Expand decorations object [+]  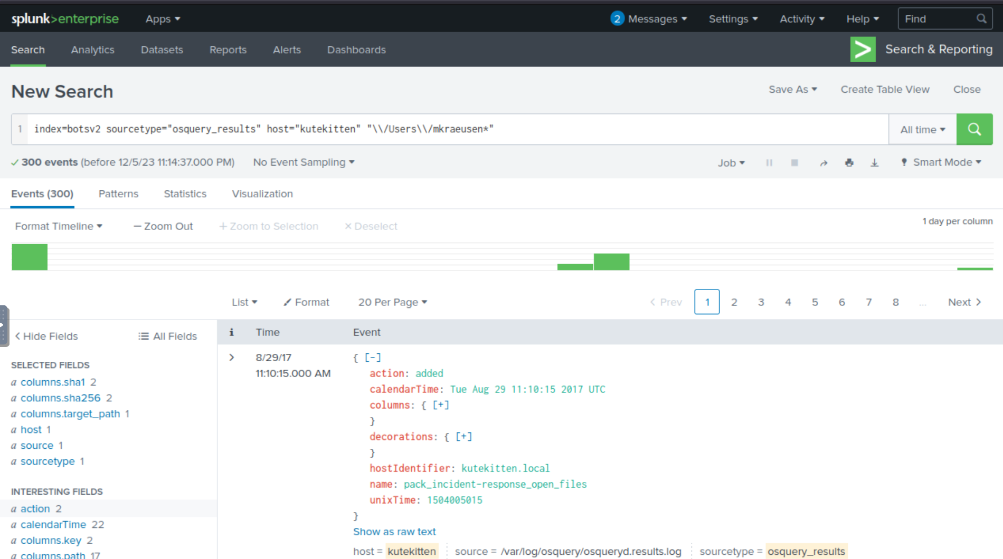coord(463,437)
